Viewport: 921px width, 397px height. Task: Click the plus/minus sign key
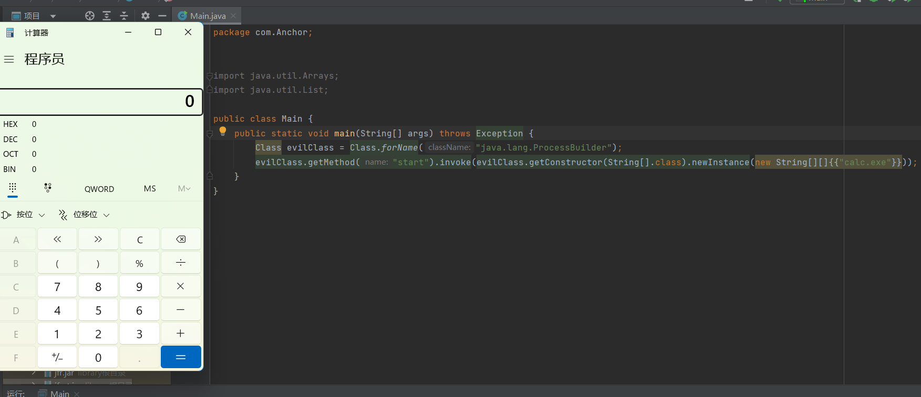tap(57, 357)
